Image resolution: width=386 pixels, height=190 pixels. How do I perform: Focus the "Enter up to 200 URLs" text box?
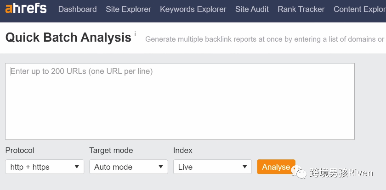point(180,101)
